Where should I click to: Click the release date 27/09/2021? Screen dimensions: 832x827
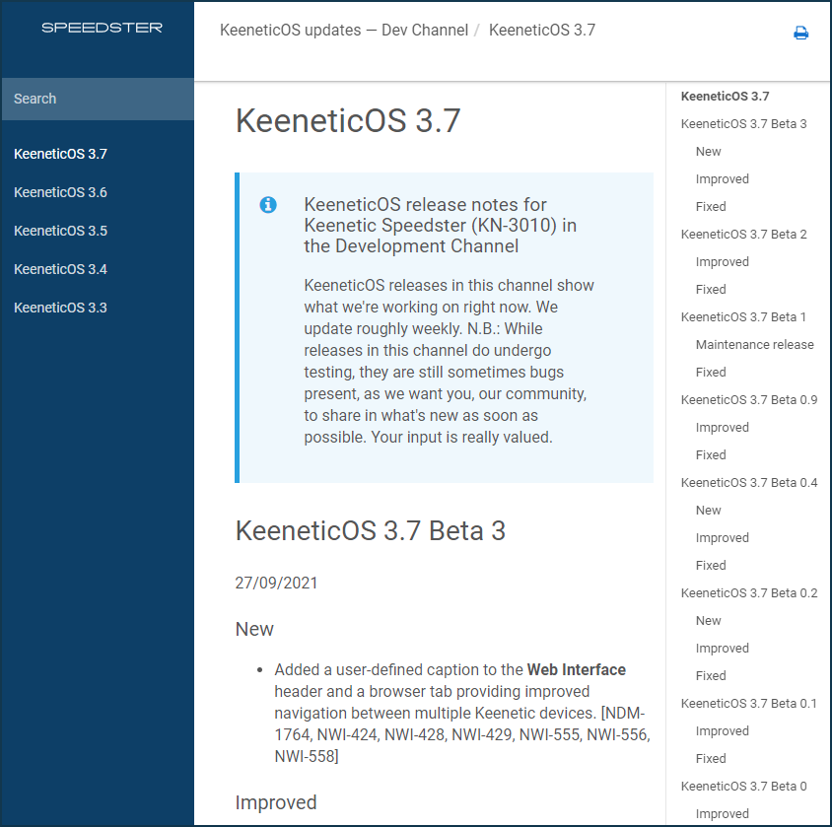(x=276, y=583)
